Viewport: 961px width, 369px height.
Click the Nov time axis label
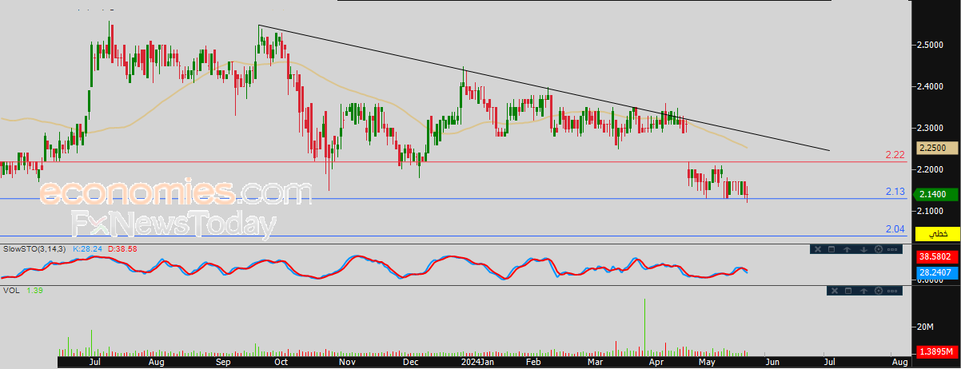tap(347, 362)
